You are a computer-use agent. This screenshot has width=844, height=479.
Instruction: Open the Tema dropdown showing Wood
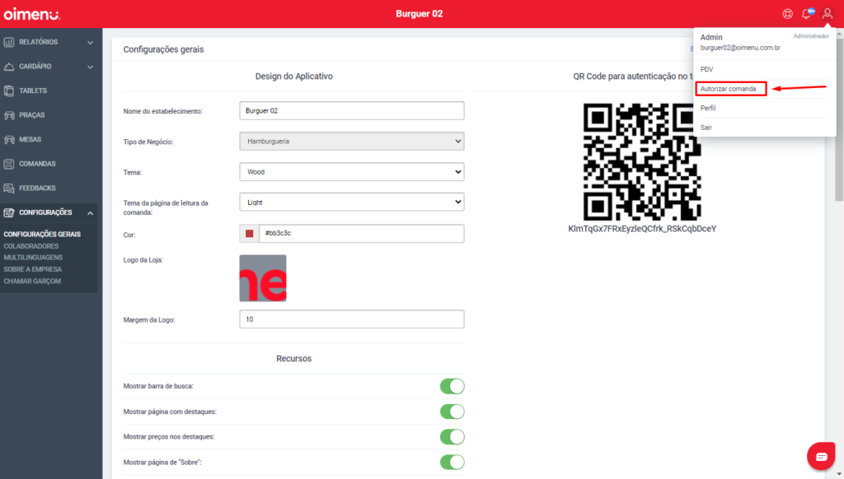coord(351,172)
